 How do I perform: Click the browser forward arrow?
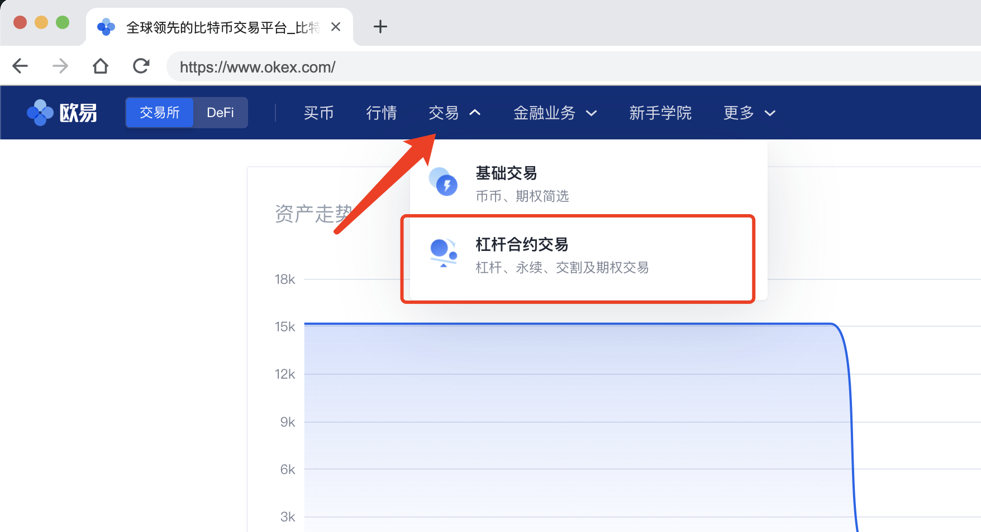point(60,66)
